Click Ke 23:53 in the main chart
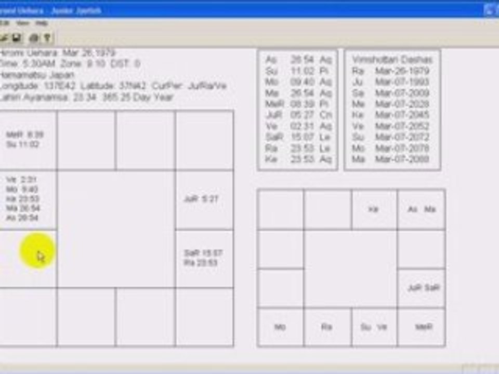 coord(22,199)
